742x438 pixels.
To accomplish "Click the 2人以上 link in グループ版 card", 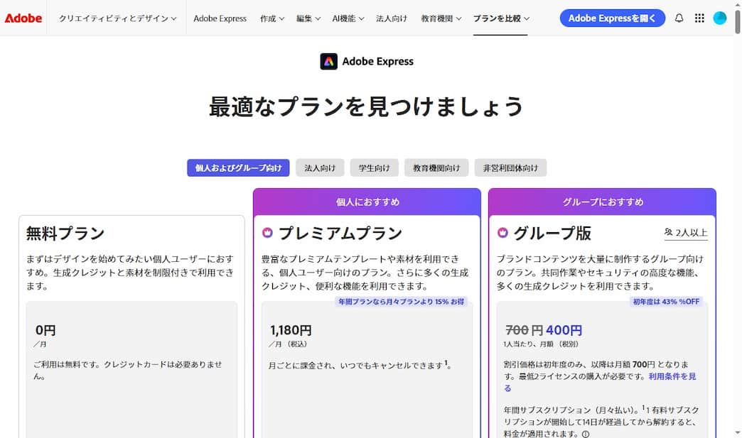I will point(688,231).
